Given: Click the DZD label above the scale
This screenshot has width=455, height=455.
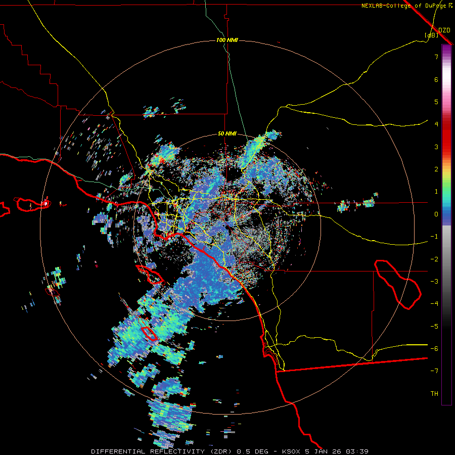Looking at the screenshot, I should tap(444, 30).
